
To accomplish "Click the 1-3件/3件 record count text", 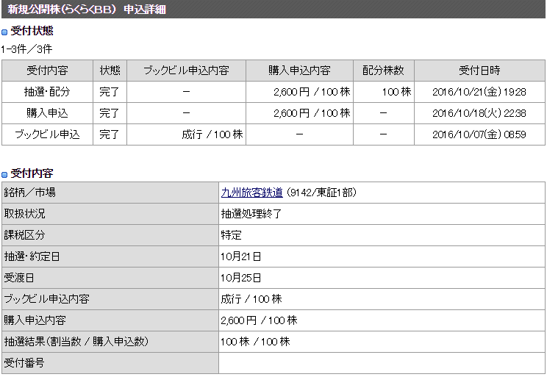I will coord(26,49).
